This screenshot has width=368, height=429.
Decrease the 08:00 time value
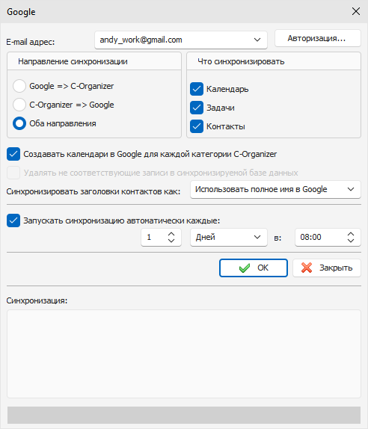351,241
